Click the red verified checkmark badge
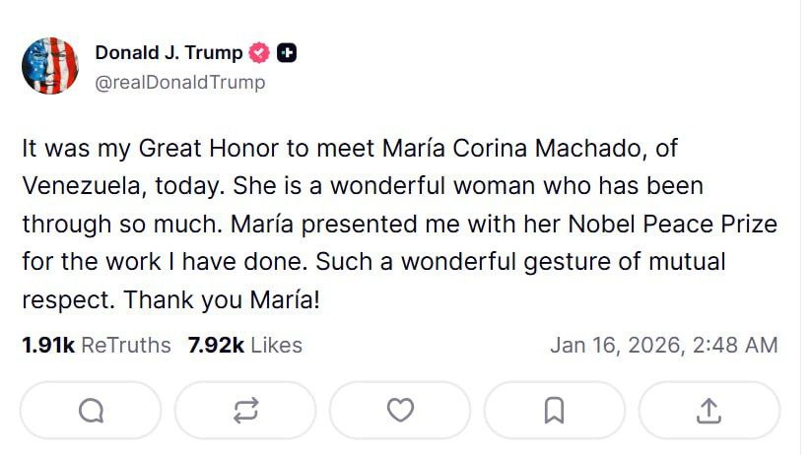 (260, 53)
